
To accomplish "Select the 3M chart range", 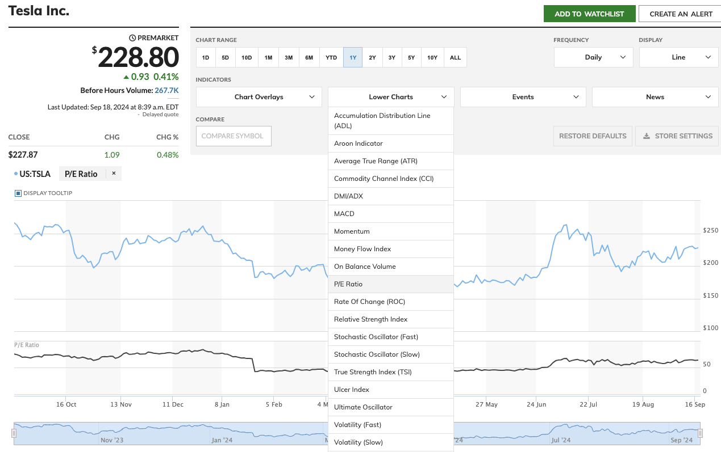I will click(x=289, y=57).
